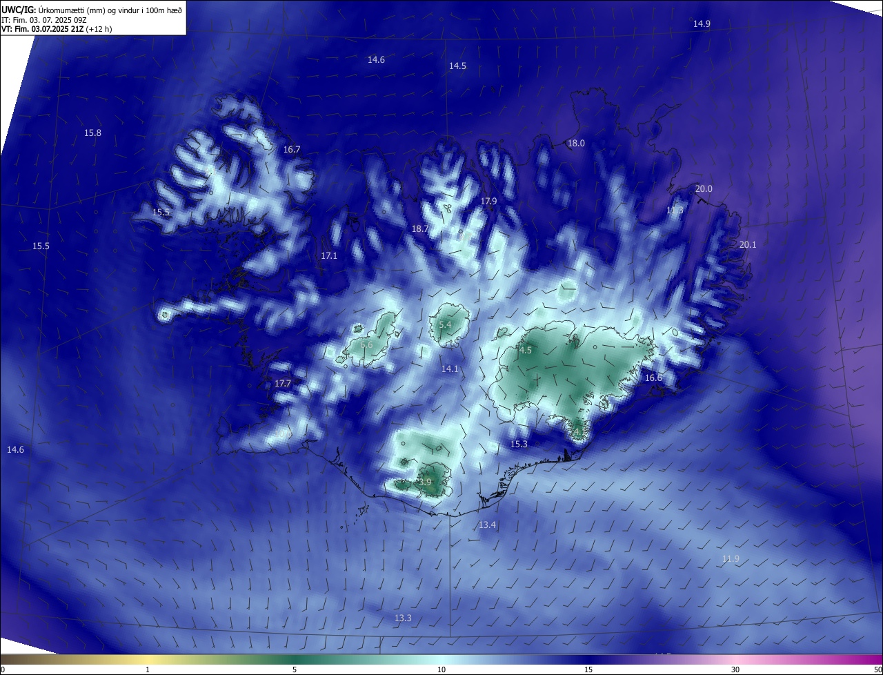Click the 16.6 value label
The width and height of the screenshot is (883, 675).
[653, 378]
